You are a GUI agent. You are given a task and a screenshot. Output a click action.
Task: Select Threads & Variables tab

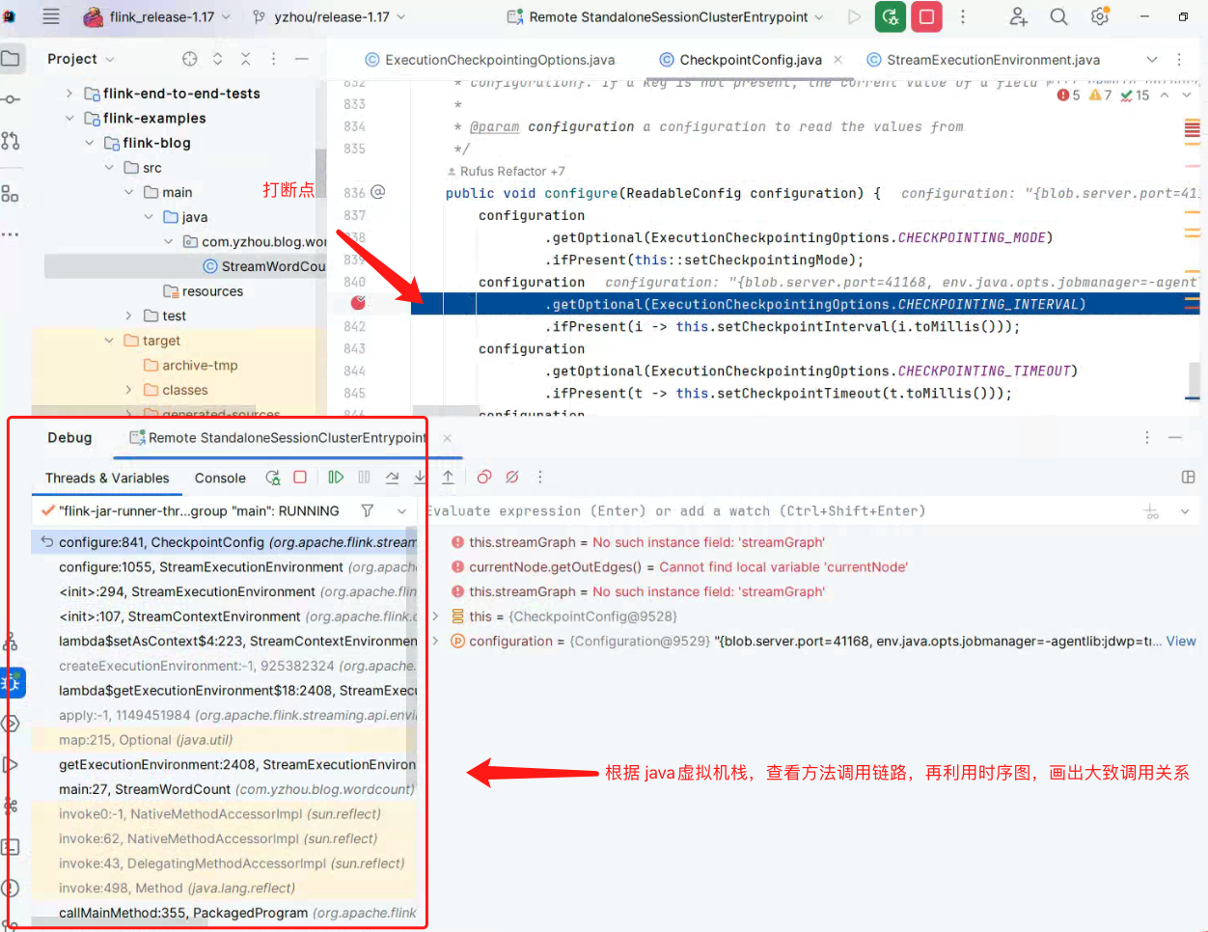point(107,478)
